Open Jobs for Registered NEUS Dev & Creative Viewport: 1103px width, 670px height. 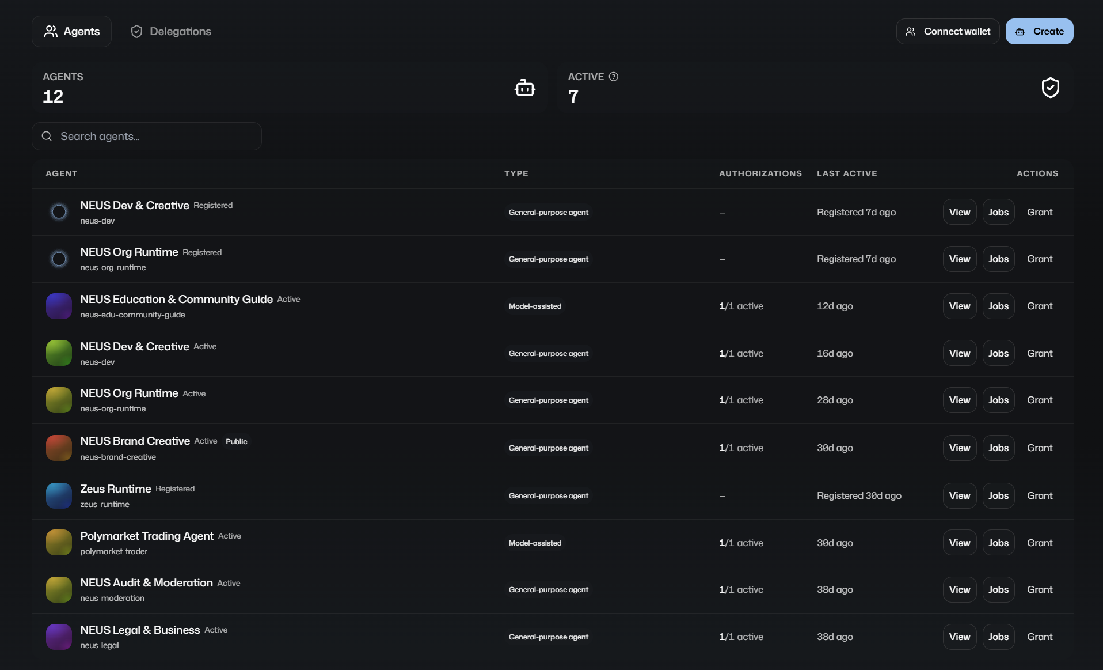pos(998,212)
